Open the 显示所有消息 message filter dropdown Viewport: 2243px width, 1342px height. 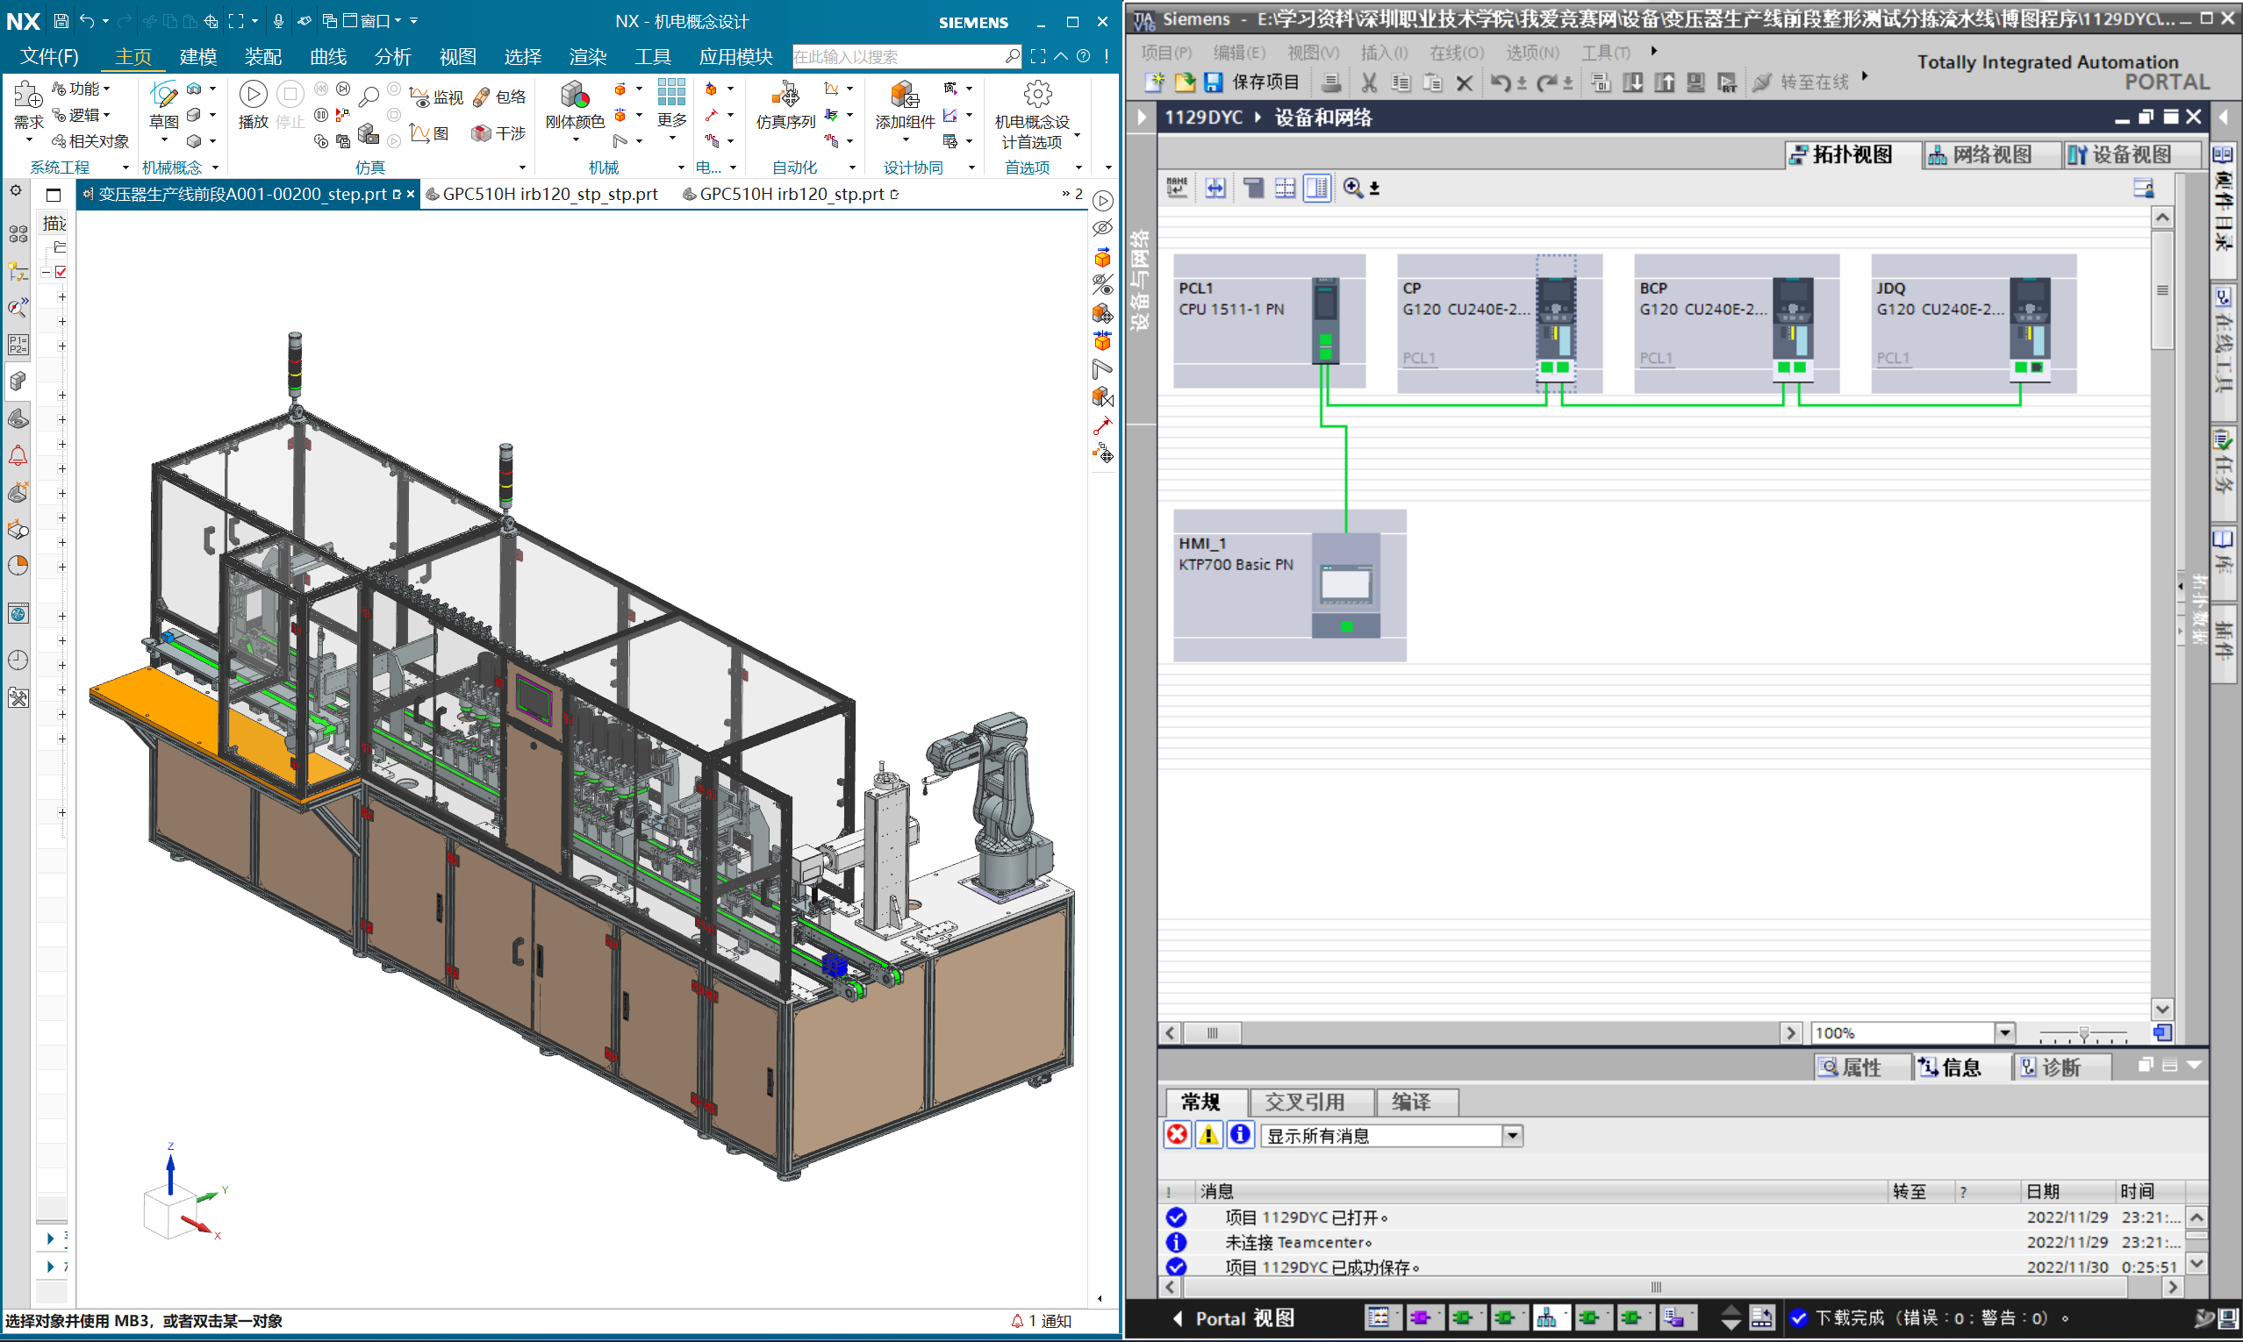1512,1136
